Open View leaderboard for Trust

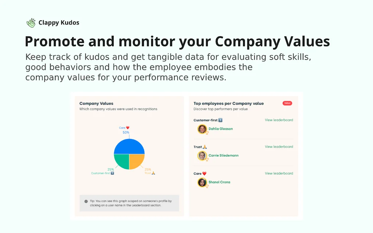(279, 147)
